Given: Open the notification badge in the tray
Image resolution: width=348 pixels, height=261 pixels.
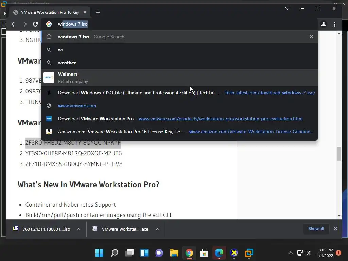Looking at the screenshot, I should 338,253.
